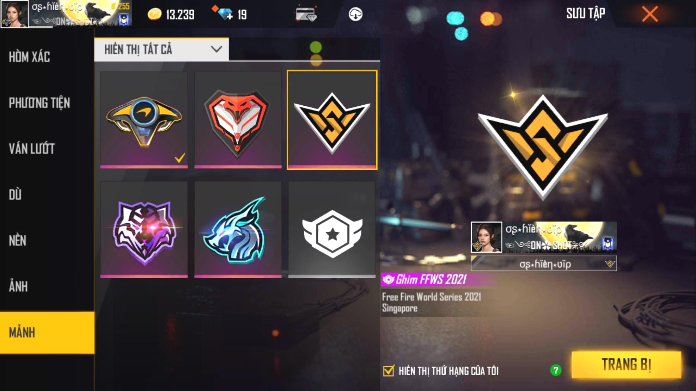Go to the Ván Lướt category
Image resolution: width=696 pixels, height=391 pixels.
[x=32, y=149]
